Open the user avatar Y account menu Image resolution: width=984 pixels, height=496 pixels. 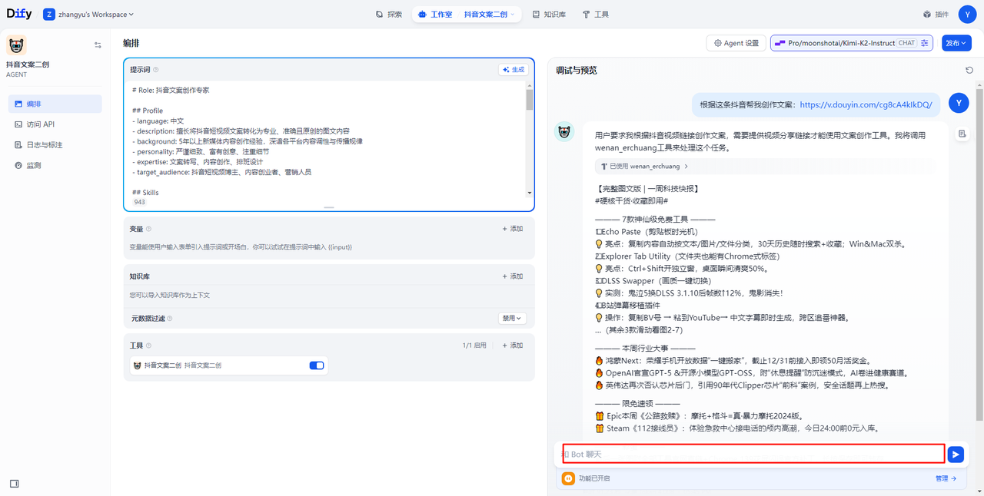[x=966, y=15]
